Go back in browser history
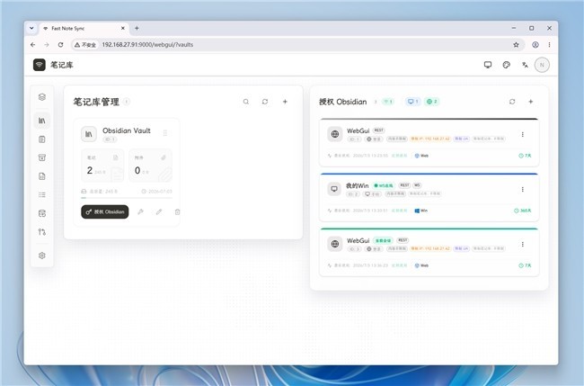 point(32,45)
